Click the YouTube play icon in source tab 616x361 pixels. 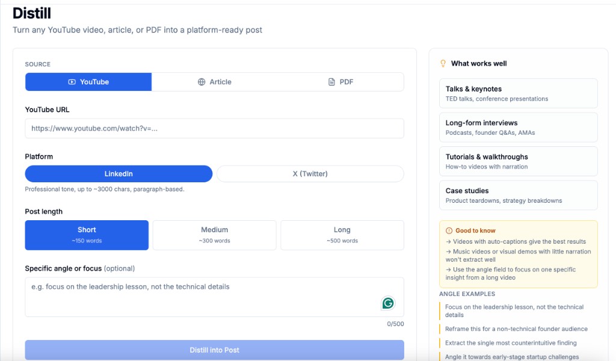[x=72, y=82]
